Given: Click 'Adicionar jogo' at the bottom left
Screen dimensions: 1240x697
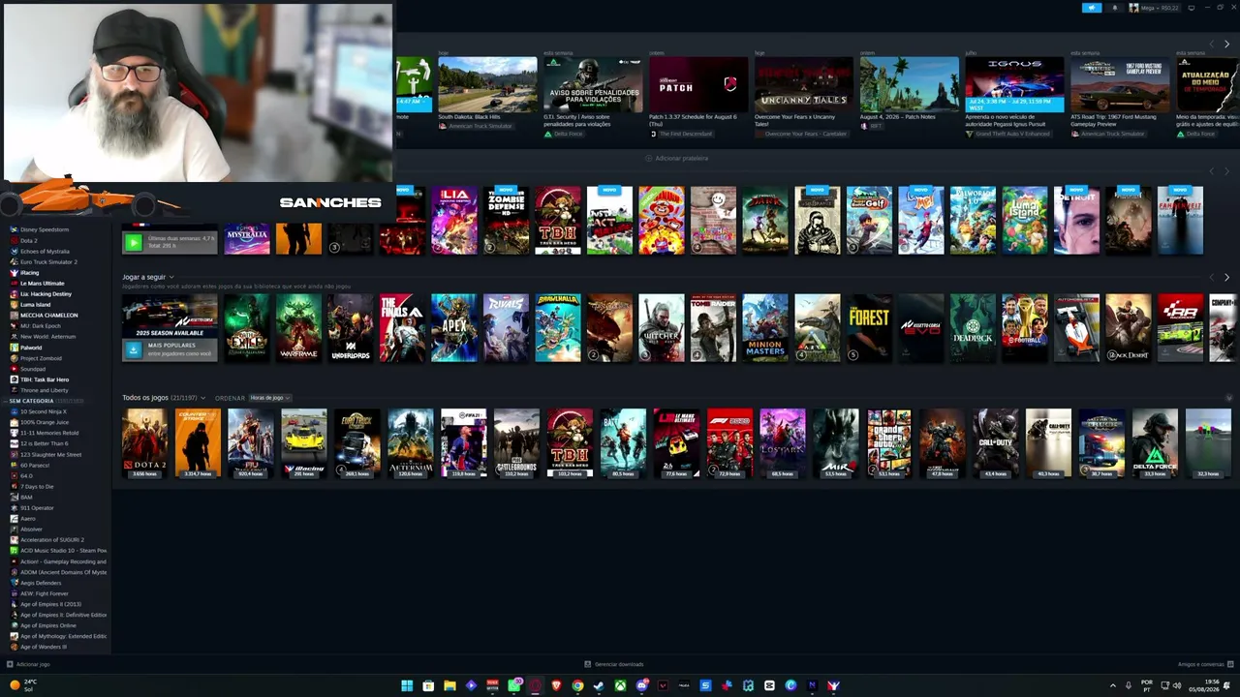Looking at the screenshot, I should (x=28, y=664).
